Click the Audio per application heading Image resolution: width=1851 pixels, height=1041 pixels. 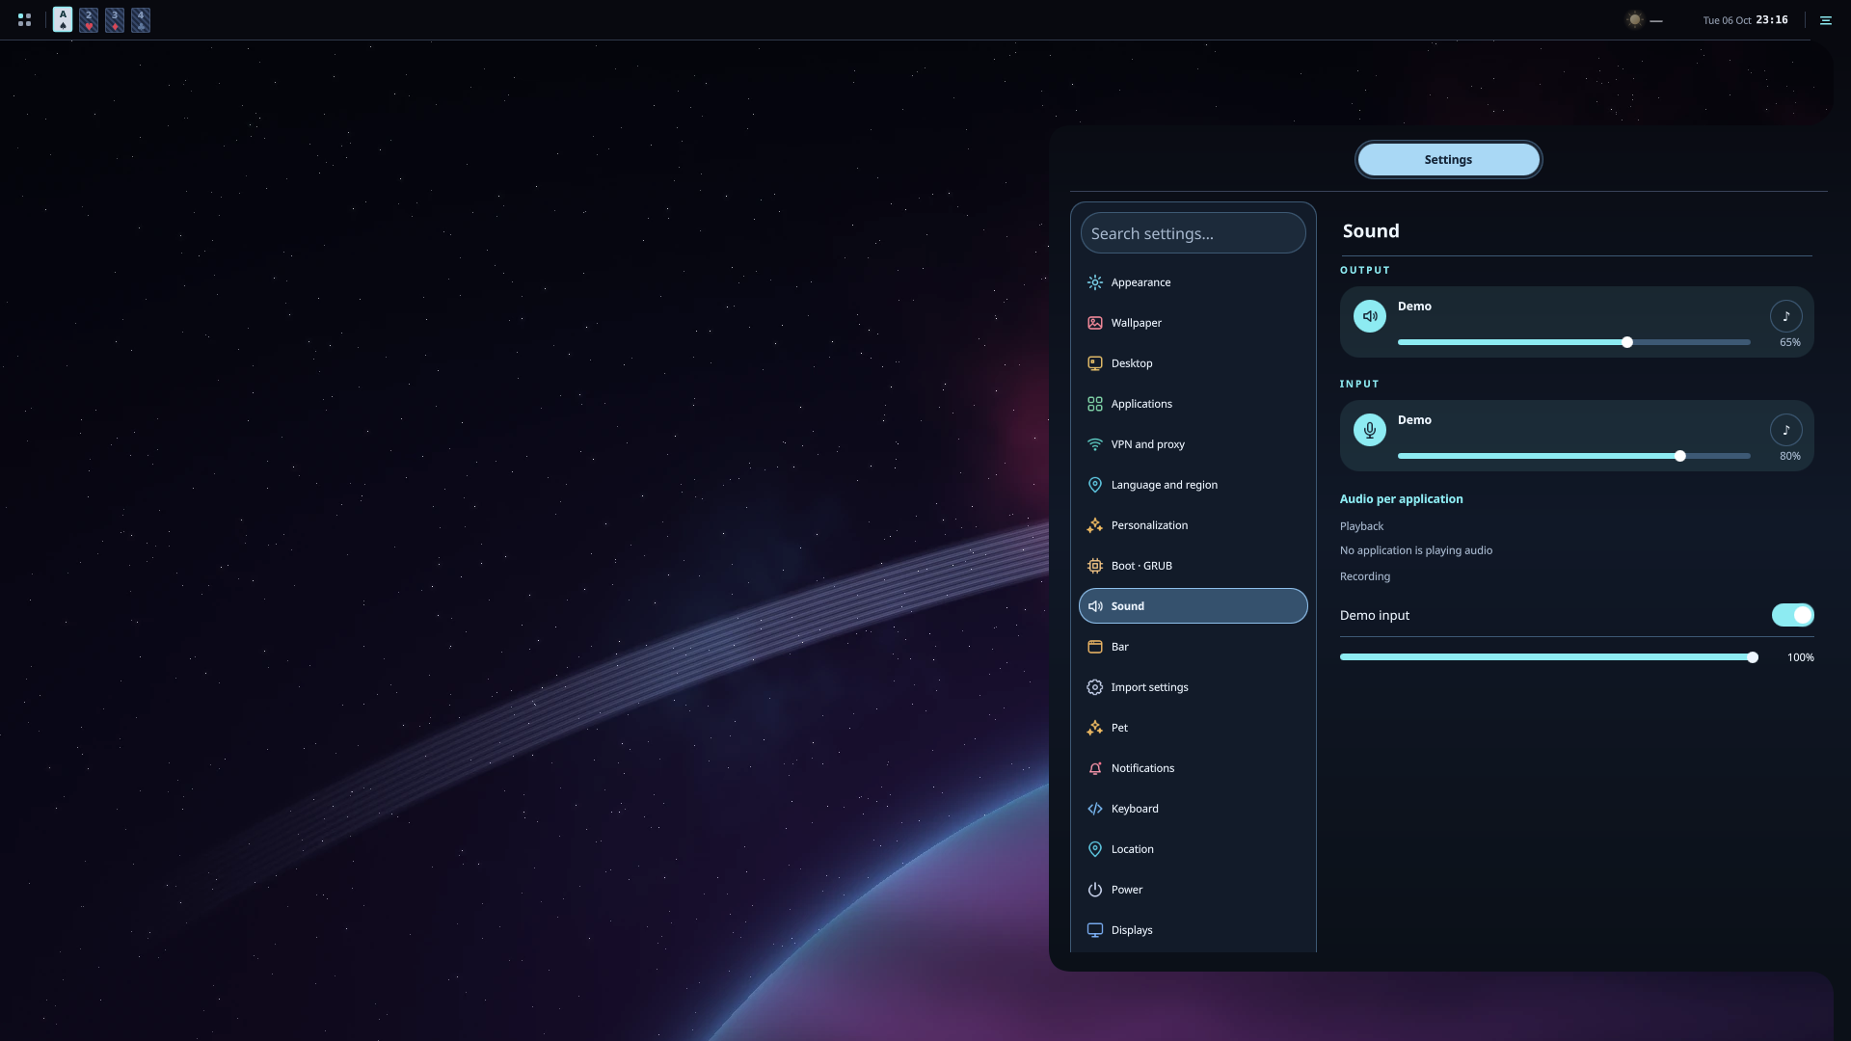click(x=1401, y=499)
